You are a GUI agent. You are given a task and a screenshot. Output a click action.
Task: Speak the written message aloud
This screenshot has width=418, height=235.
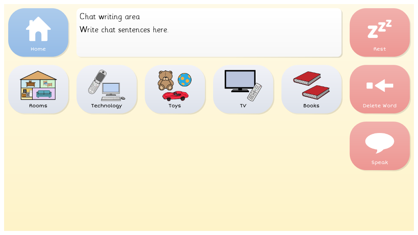click(380, 146)
